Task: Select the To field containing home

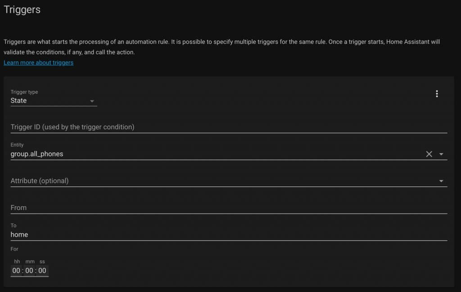Action: tap(229, 231)
